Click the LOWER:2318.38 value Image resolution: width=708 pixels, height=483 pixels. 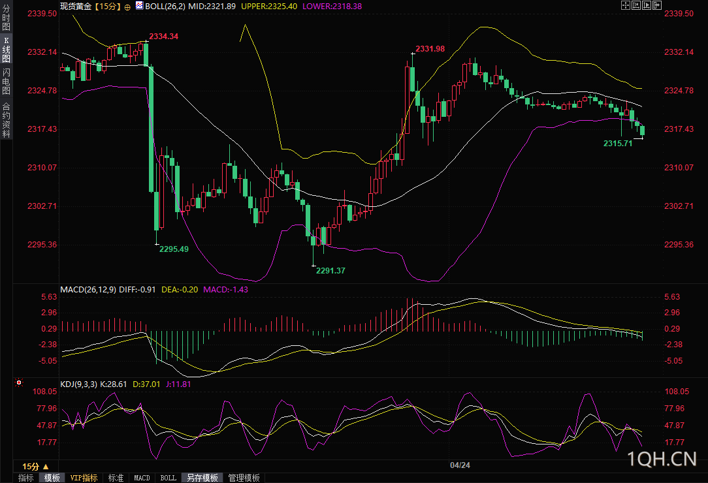click(332, 7)
